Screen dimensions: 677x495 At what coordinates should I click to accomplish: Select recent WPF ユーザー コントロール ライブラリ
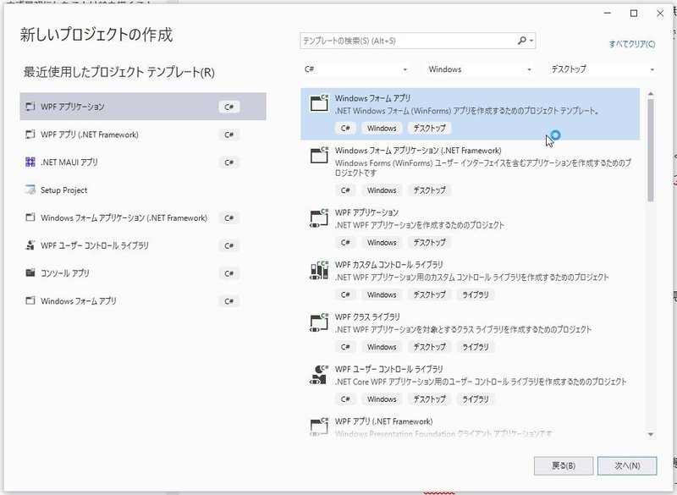click(143, 245)
